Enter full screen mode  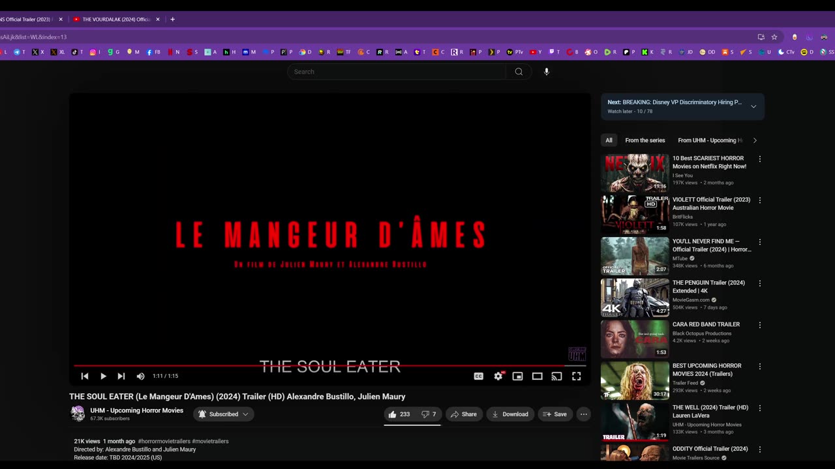[577, 376]
